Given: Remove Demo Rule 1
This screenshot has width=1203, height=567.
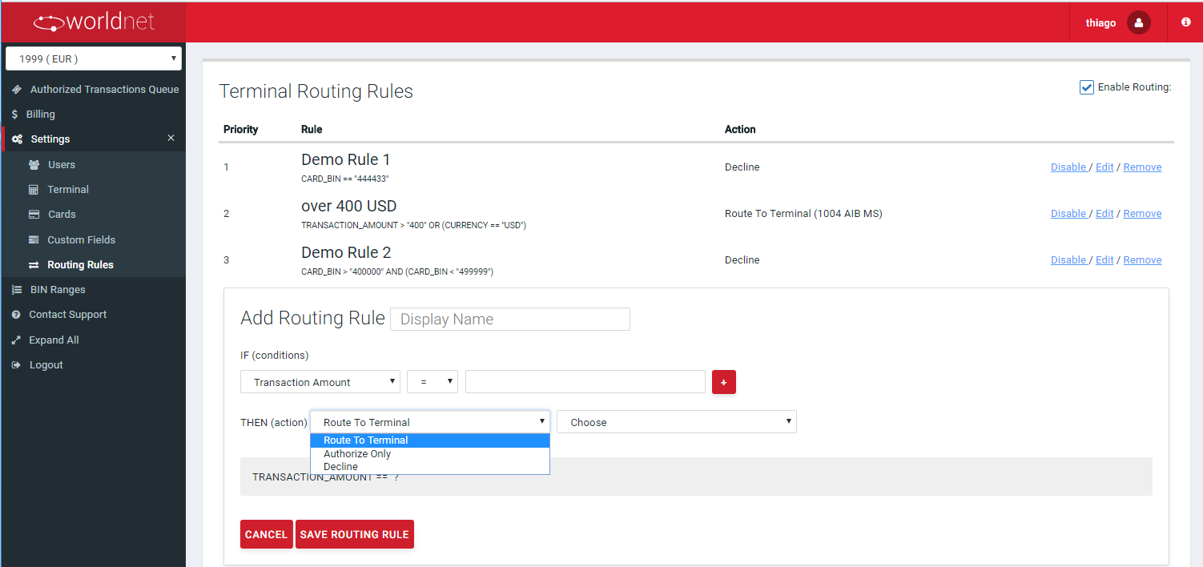Looking at the screenshot, I should tap(1142, 167).
